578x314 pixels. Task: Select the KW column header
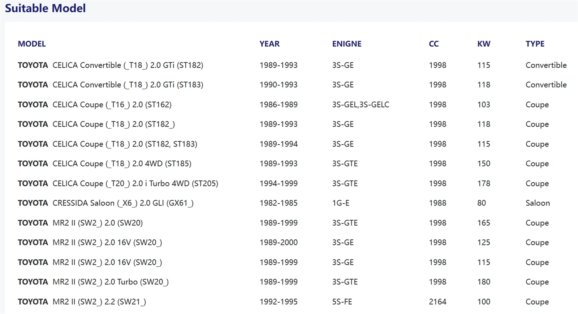click(484, 44)
